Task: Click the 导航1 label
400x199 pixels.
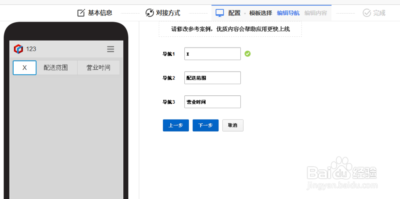Action: (169, 54)
